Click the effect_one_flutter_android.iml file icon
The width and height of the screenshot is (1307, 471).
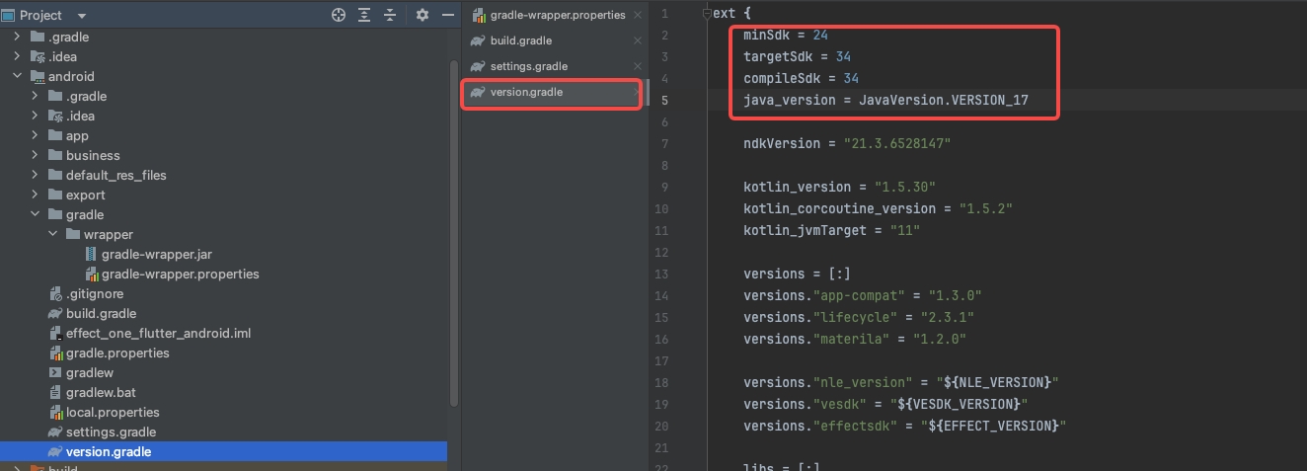pos(56,333)
